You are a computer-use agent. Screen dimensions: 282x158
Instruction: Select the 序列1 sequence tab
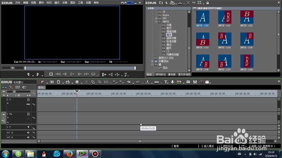[x=41, y=87]
